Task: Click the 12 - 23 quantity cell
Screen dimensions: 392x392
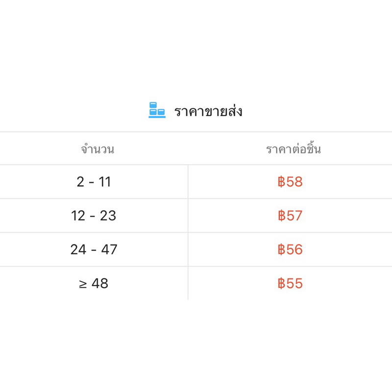Action: (x=94, y=216)
